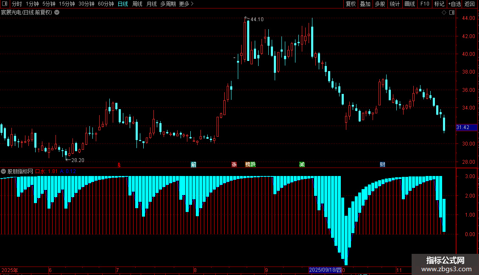Image resolution: width=479 pixels, height=275 pixels.
Task: Click the red $ event marker
Action: click(119, 165)
